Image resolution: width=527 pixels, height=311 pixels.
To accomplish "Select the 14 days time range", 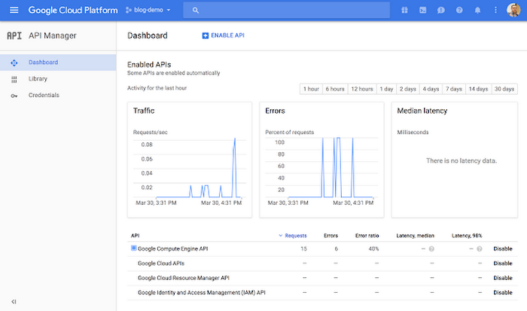I will (x=478, y=89).
